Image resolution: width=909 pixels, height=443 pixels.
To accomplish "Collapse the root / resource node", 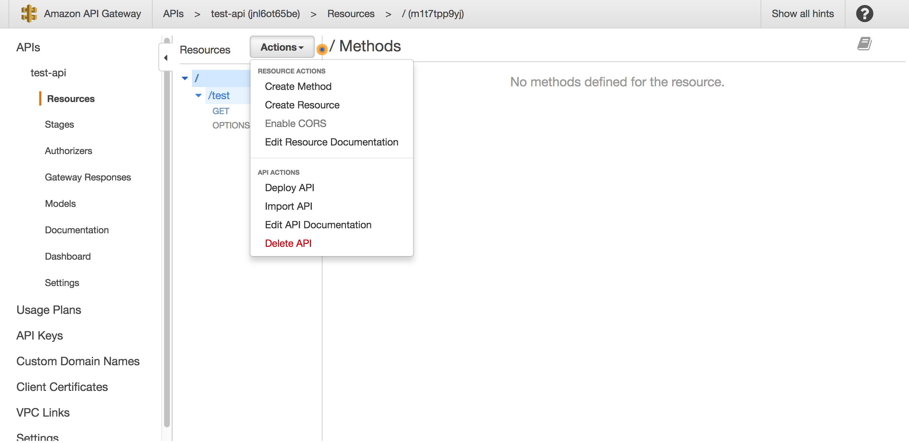I will click(x=185, y=78).
